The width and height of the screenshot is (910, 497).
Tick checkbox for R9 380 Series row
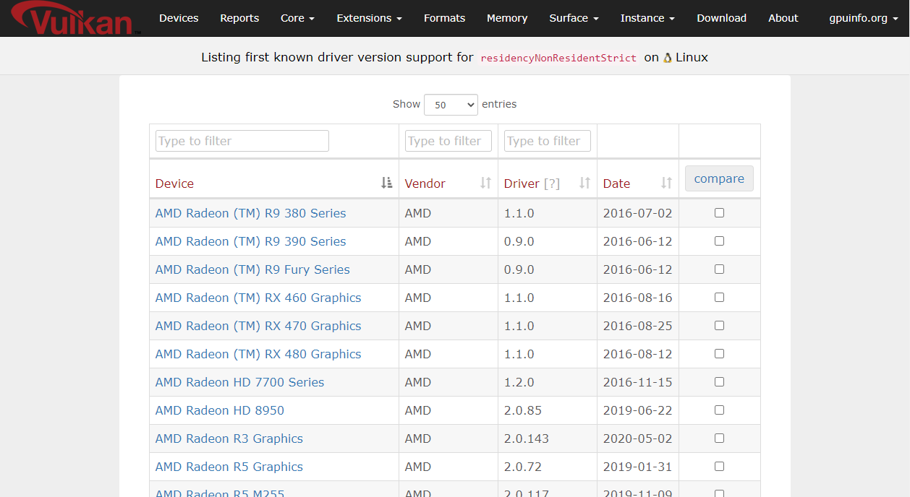pyautogui.click(x=719, y=213)
